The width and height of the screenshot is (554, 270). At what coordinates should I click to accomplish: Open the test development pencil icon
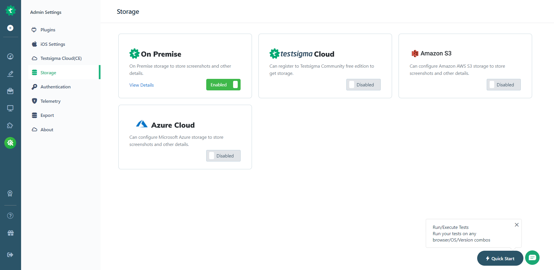click(x=10, y=74)
